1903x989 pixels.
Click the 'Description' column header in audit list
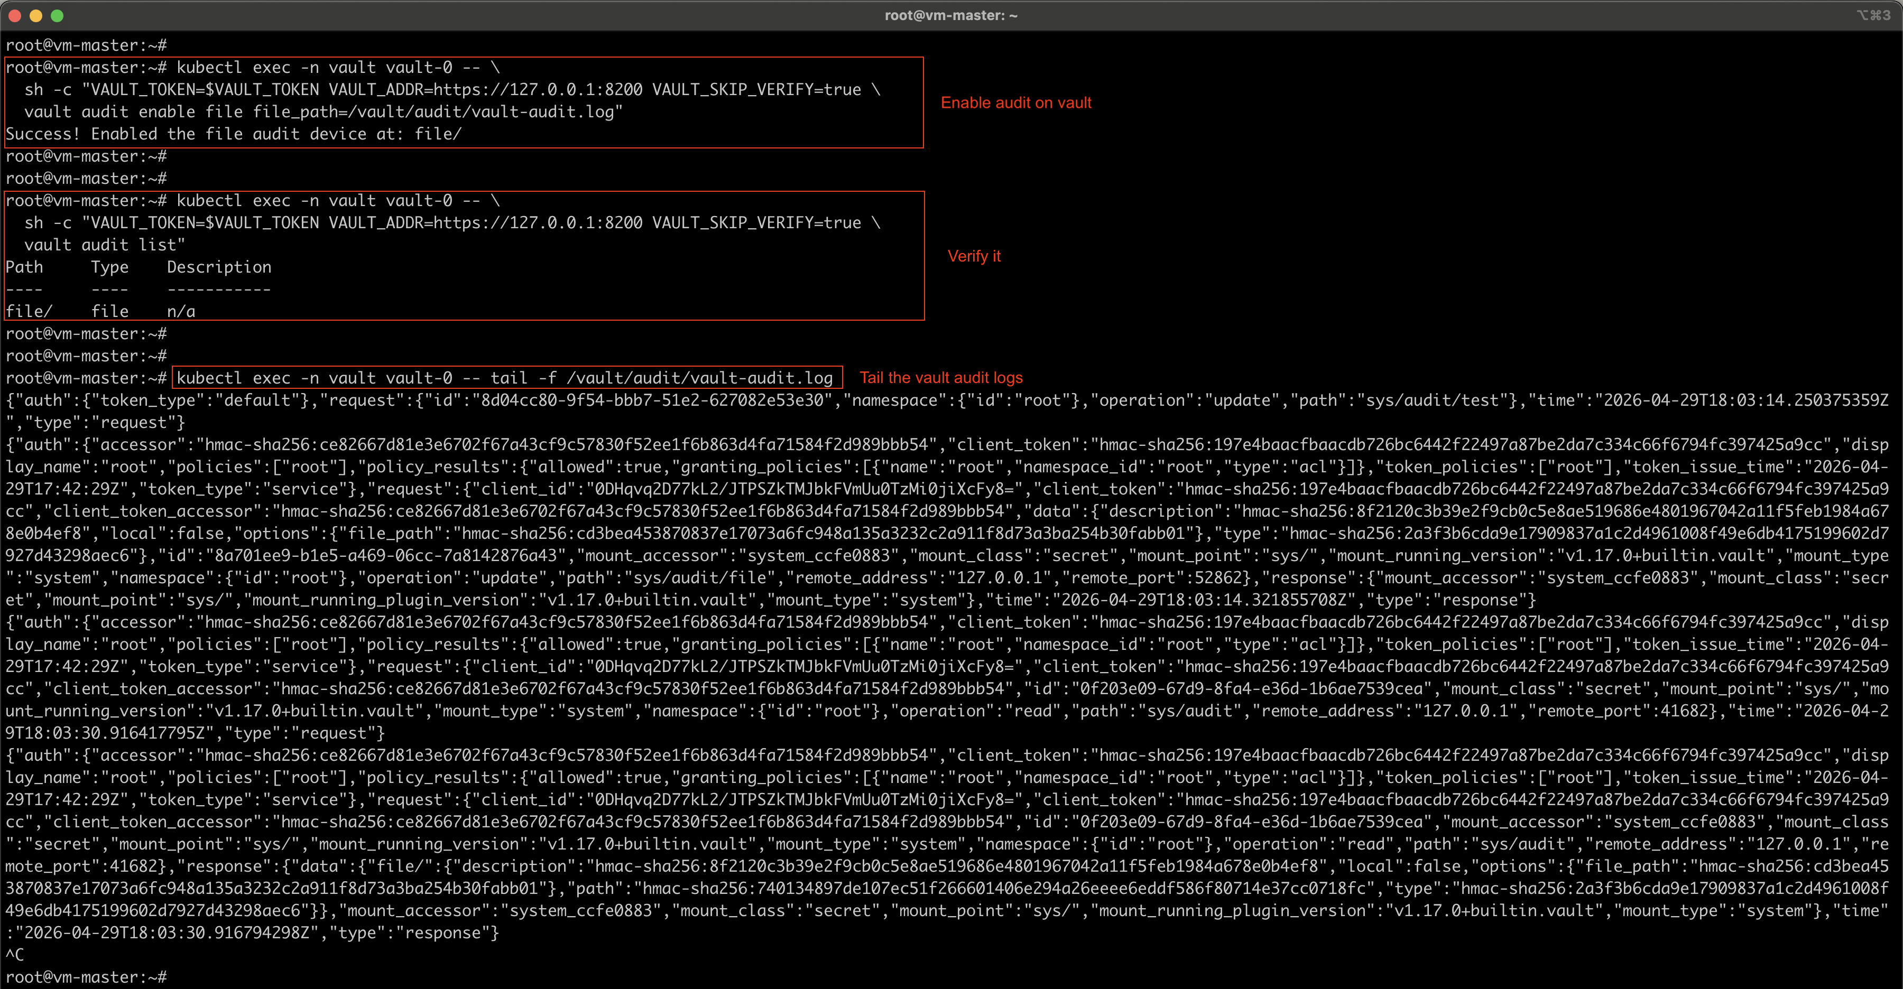tap(219, 267)
